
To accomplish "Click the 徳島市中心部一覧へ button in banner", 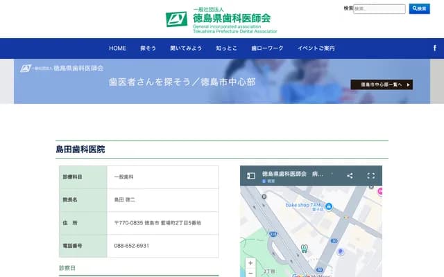I will (x=382, y=84).
